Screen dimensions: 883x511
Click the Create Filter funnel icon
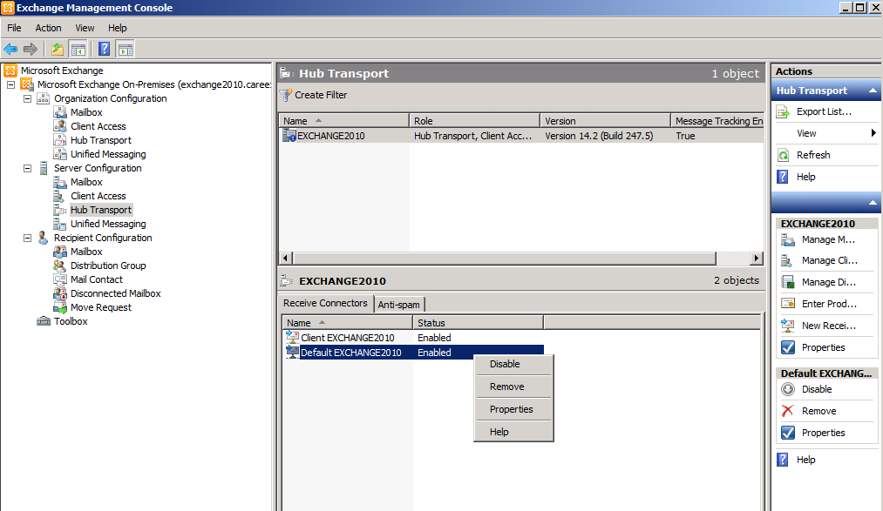(x=286, y=95)
